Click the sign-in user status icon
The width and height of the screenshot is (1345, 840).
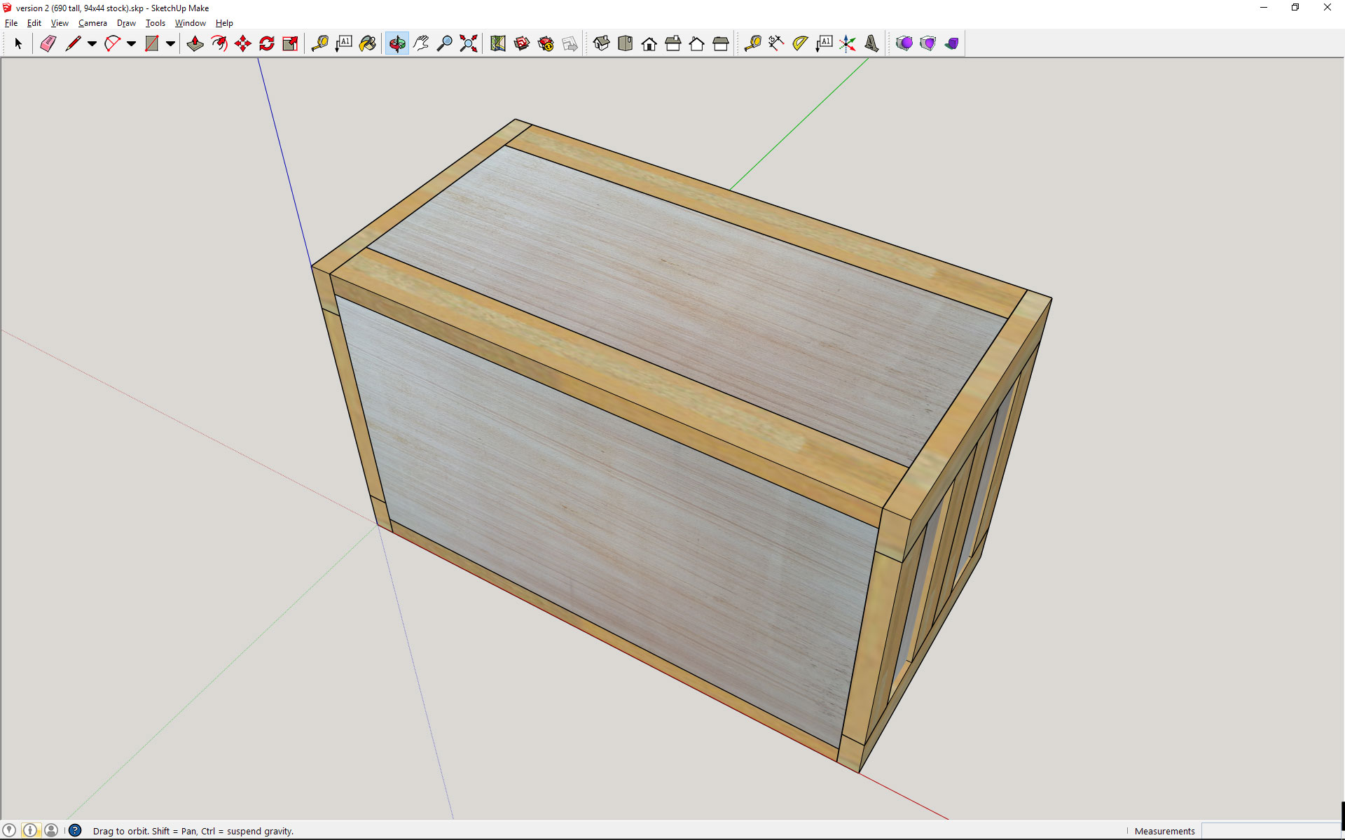tap(51, 830)
